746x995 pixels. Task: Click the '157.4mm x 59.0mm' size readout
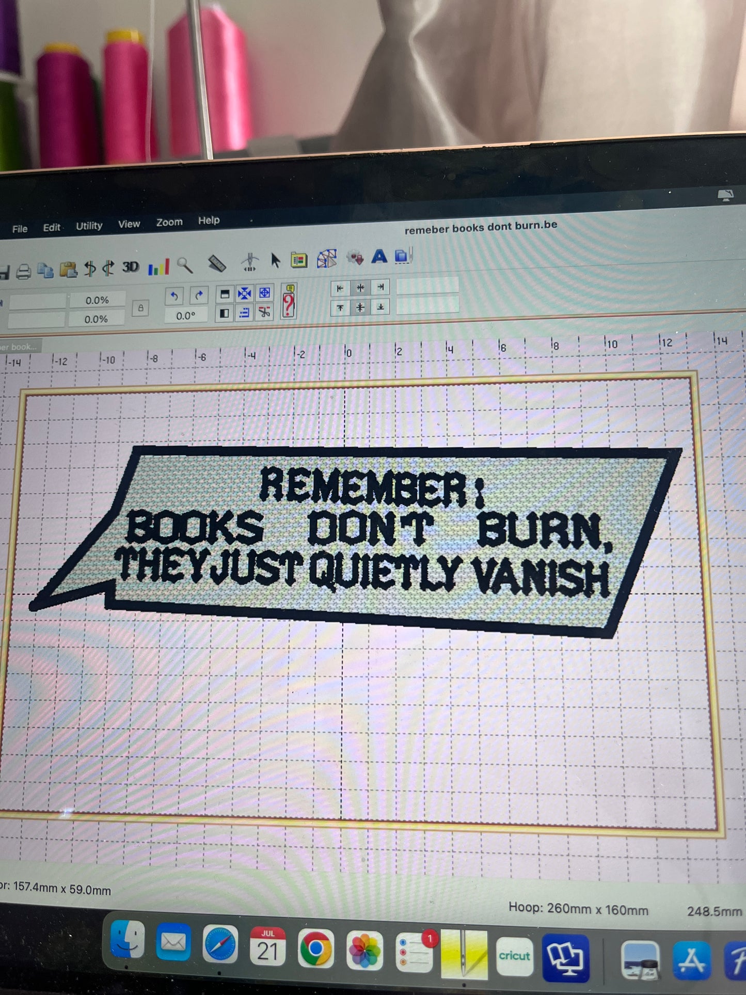pos(62,889)
